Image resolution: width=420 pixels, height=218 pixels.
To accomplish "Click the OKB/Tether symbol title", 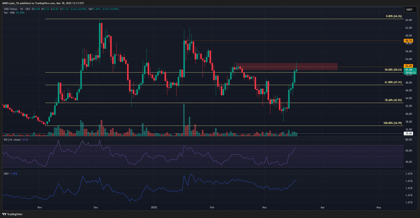I will pyautogui.click(x=10, y=9).
